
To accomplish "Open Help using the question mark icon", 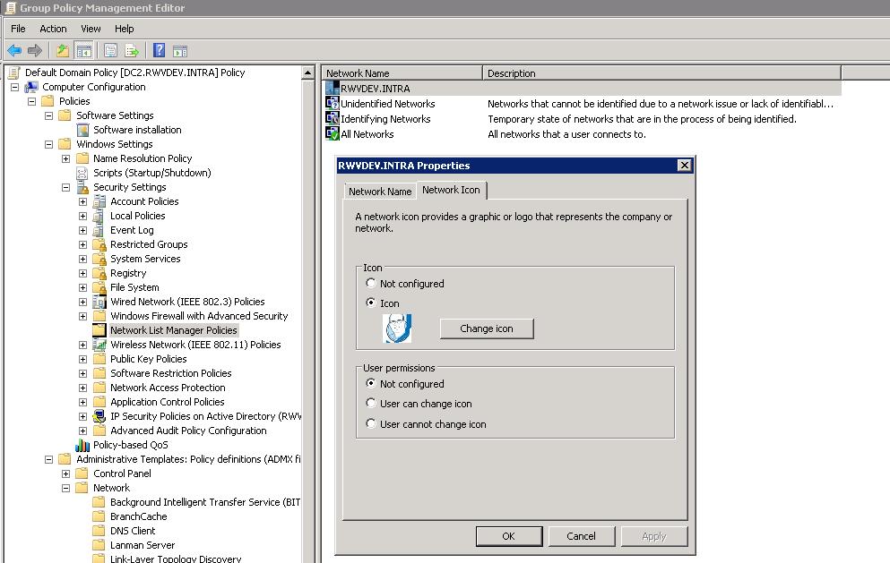I will point(160,50).
